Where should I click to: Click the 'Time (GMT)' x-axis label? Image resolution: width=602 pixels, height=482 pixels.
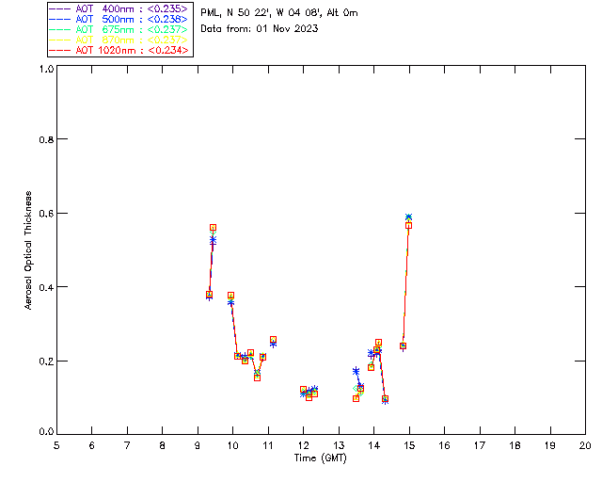click(321, 458)
